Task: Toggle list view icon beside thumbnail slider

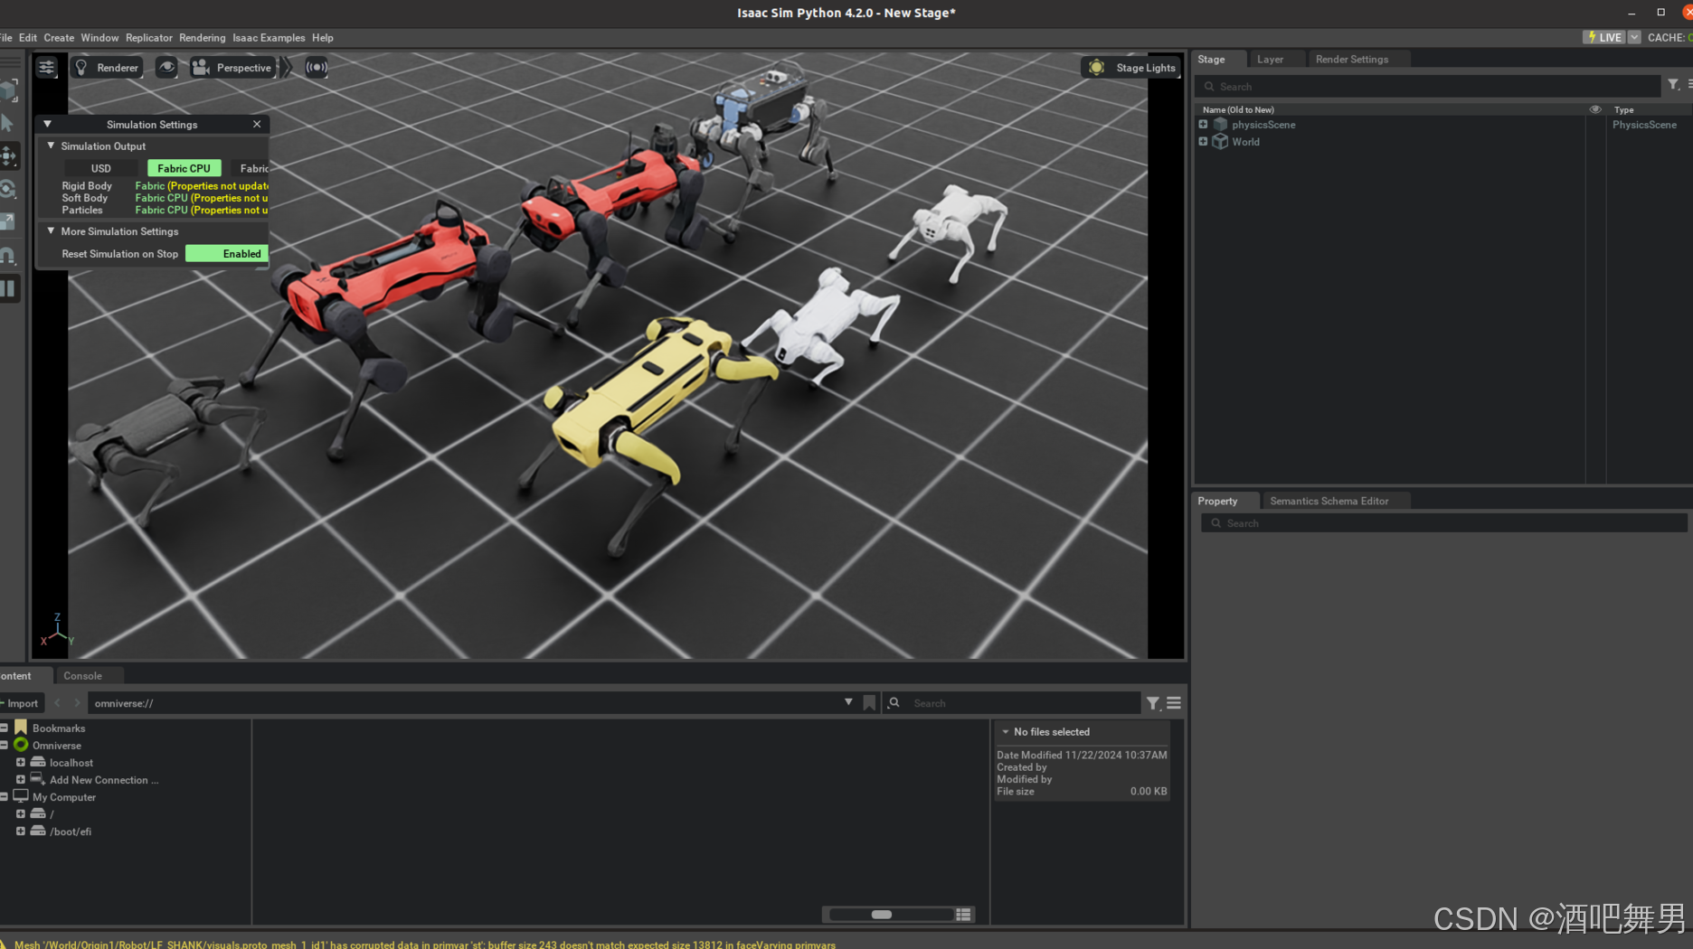Action: [x=964, y=915]
